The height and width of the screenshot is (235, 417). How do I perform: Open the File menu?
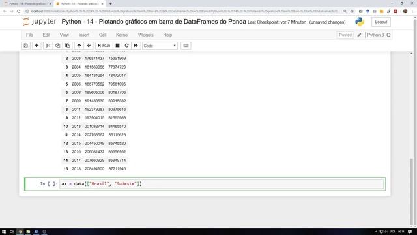[x=29, y=35]
